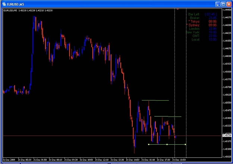Click price axis label 1.43325
Viewport: 233px width, 164px height.
[x=227, y=126]
